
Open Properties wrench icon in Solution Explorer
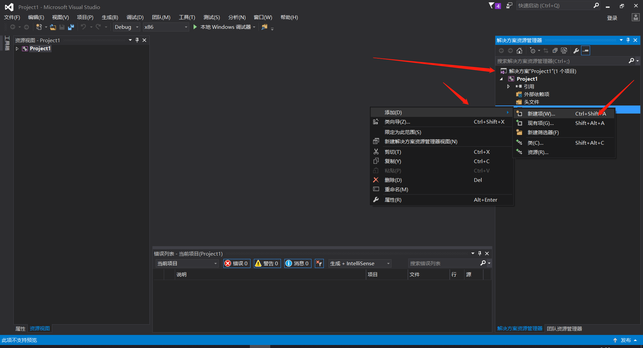[576, 51]
